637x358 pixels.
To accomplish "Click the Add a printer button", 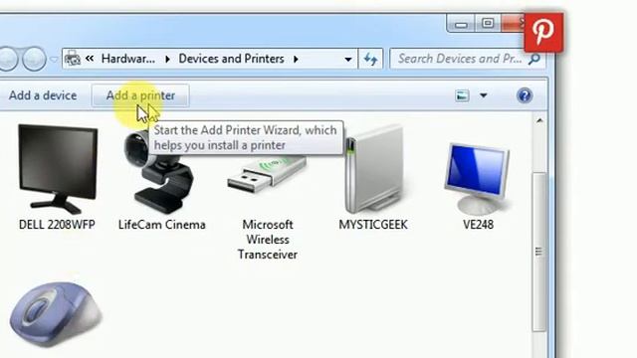I will point(140,95).
